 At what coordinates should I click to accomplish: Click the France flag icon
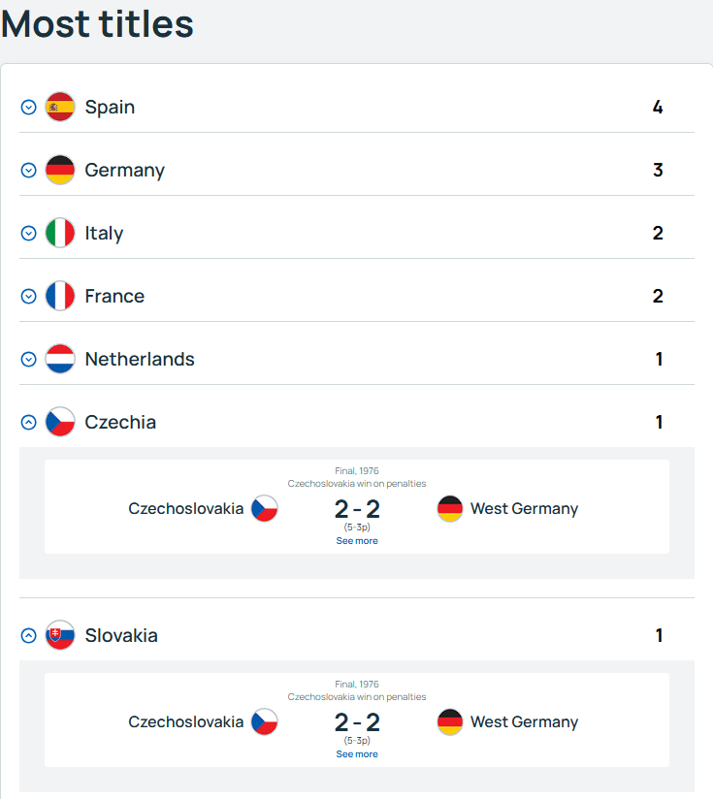click(x=60, y=296)
